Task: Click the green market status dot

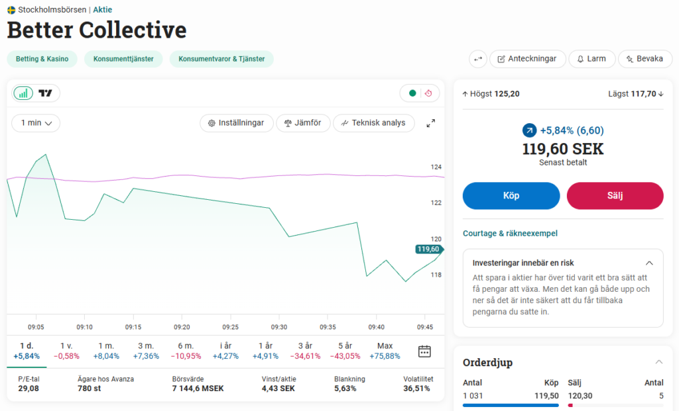Action: coord(412,93)
